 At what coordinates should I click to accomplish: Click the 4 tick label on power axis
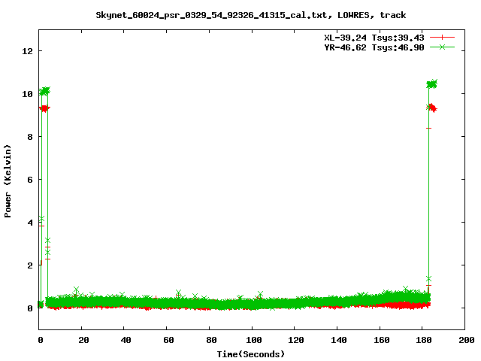(x=30, y=223)
